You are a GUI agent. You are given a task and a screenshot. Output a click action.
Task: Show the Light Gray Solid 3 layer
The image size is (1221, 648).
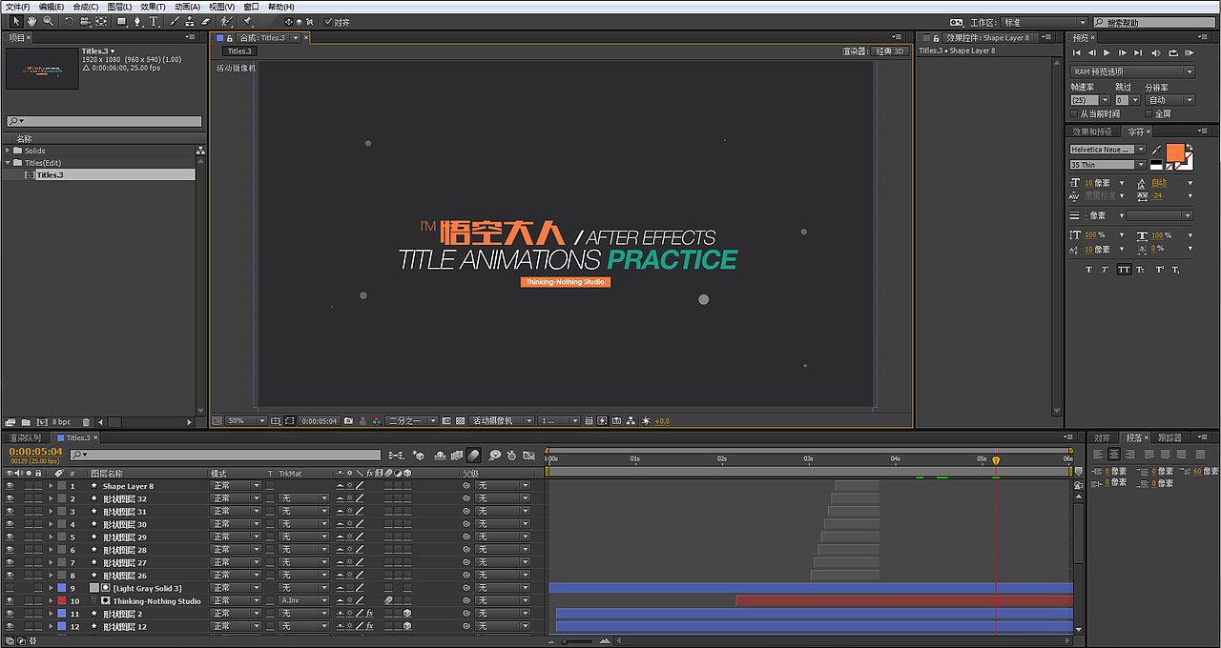10,588
